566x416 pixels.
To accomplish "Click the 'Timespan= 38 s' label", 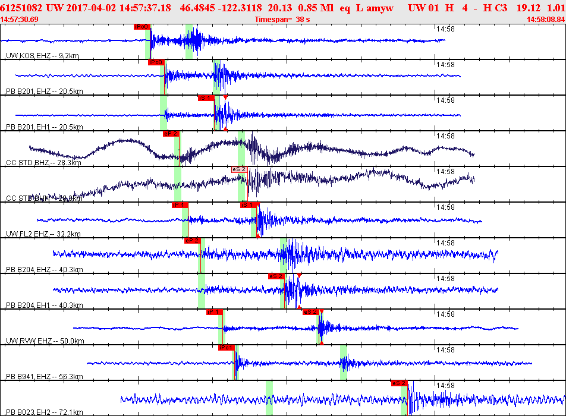I will click(x=282, y=20).
